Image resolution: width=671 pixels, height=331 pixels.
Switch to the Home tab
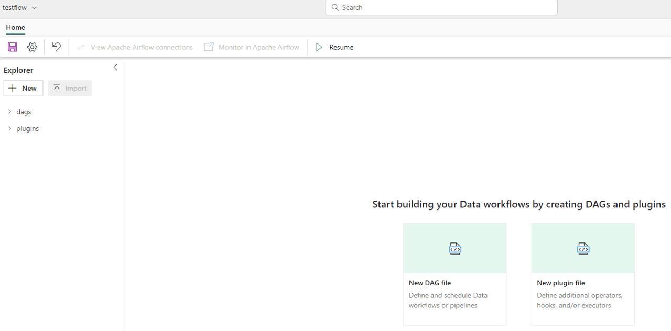(x=16, y=27)
